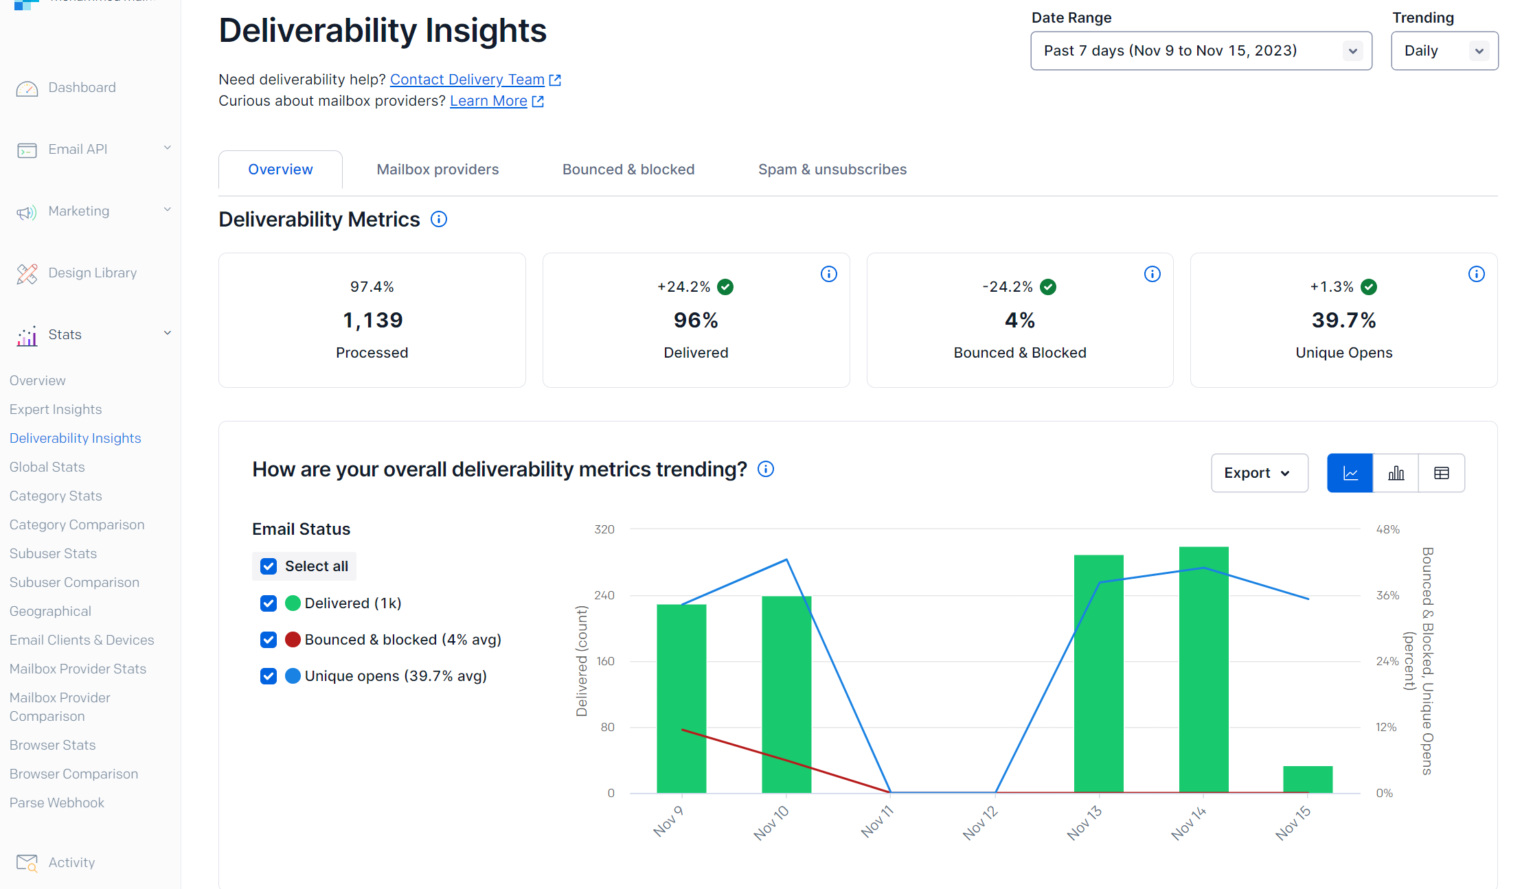
Task: Click green check badge on Unique Opens card
Action: (x=1369, y=287)
